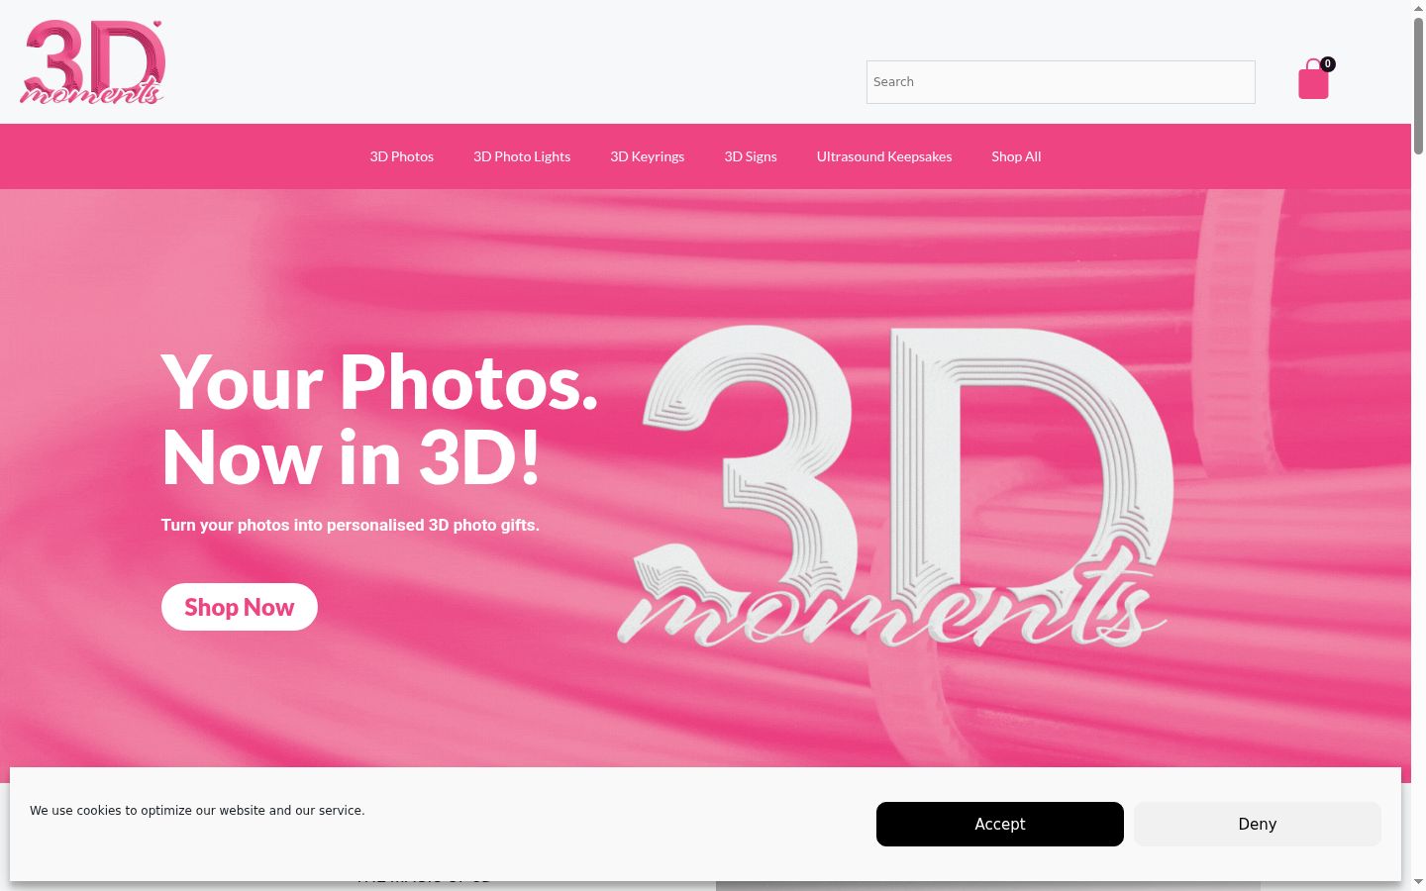Click the 3D moments logo in header

[92, 62]
